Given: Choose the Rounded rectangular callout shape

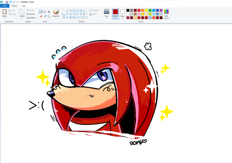Looking at the screenshot, I should pyautogui.click(x=77, y=17).
